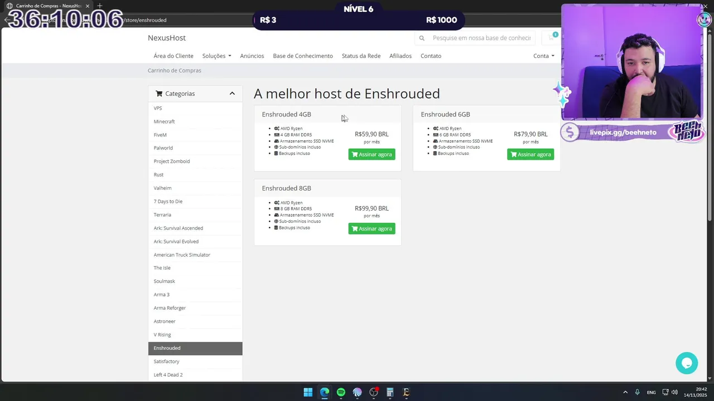This screenshot has width=714, height=401.
Task: Open the browser profile avatar
Action: point(704,19)
